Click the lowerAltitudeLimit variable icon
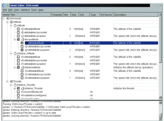 23,92
